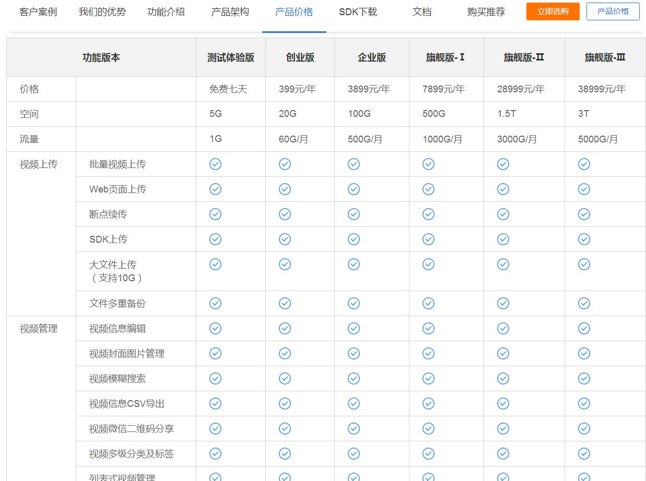Click check icon for SDK上传 in 旗舰版-Ⅲ
Image resolution: width=646 pixels, height=481 pixels.
click(x=584, y=239)
